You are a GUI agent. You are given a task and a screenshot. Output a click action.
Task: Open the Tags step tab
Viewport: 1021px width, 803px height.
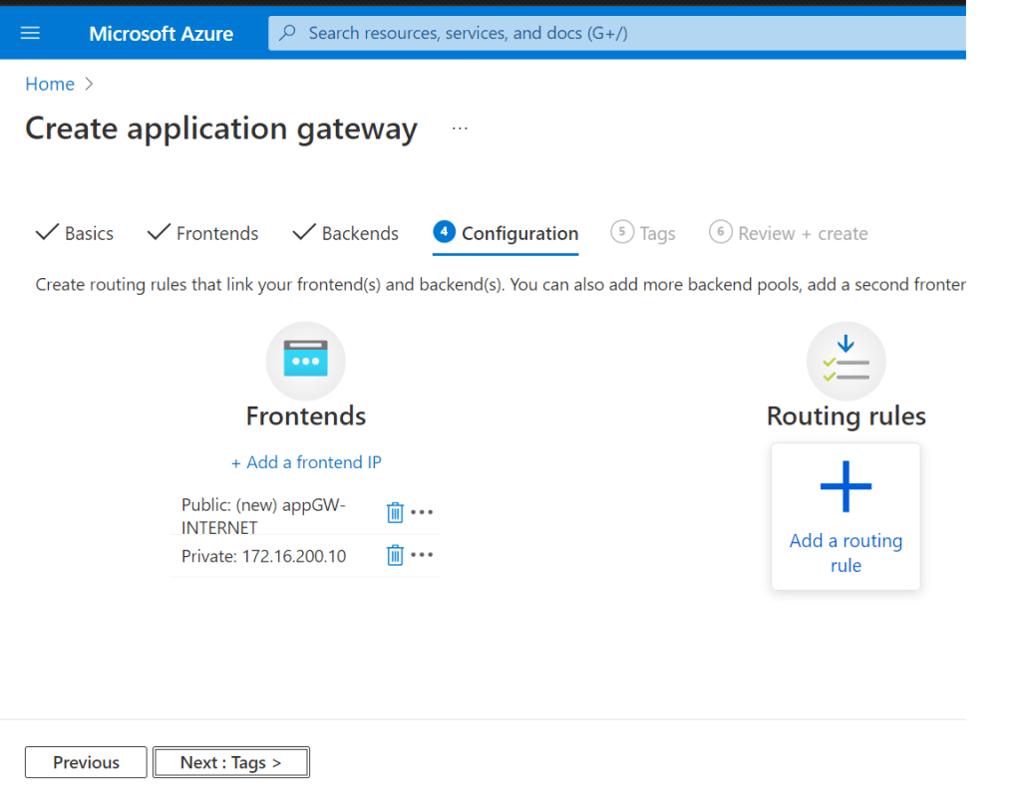(644, 233)
